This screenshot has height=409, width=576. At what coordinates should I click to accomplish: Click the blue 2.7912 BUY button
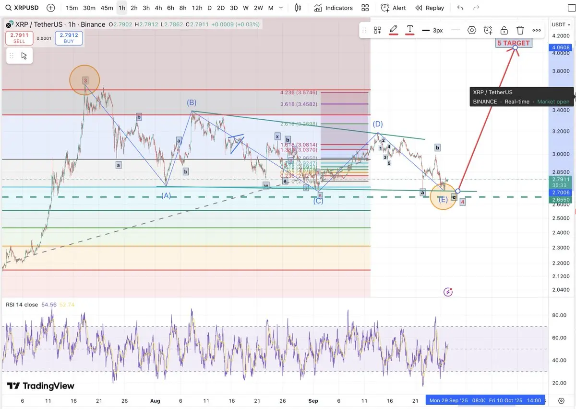pos(69,38)
